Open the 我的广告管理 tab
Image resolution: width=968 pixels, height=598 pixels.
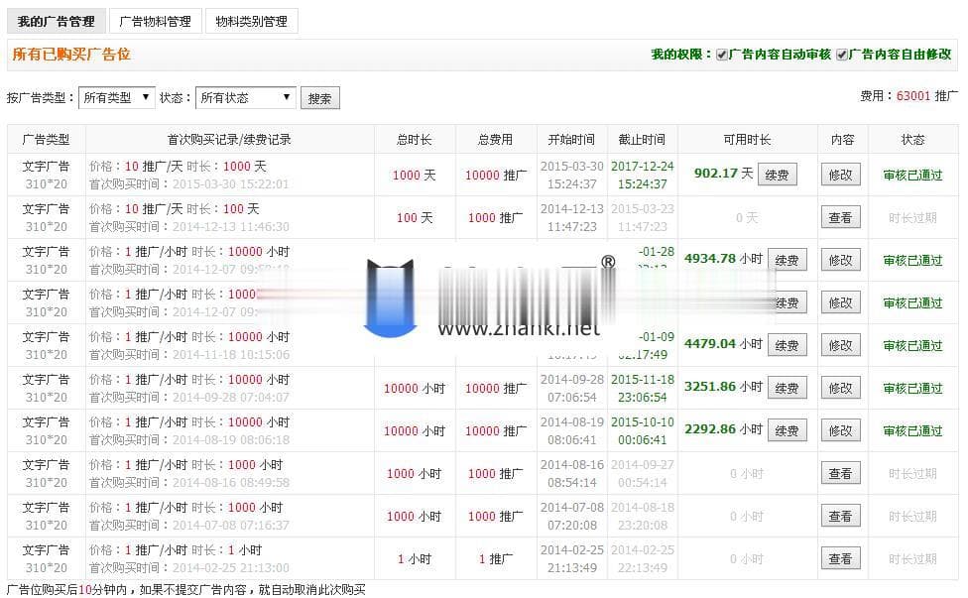57,22
